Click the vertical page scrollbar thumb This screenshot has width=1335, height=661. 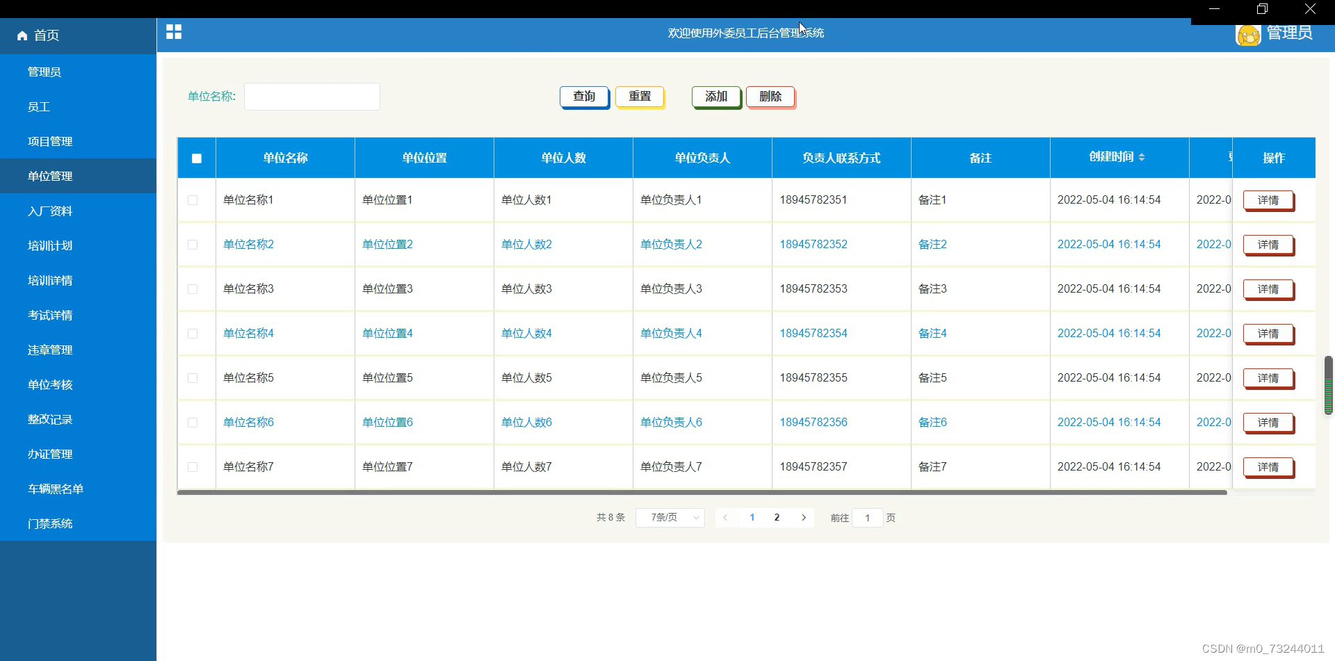(x=1328, y=385)
